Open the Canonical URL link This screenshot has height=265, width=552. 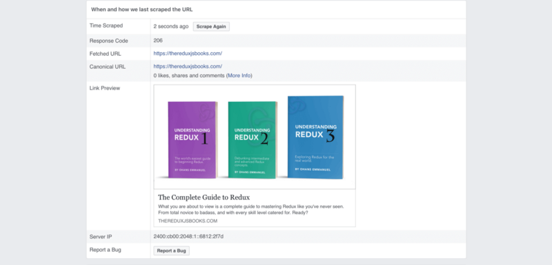click(188, 66)
